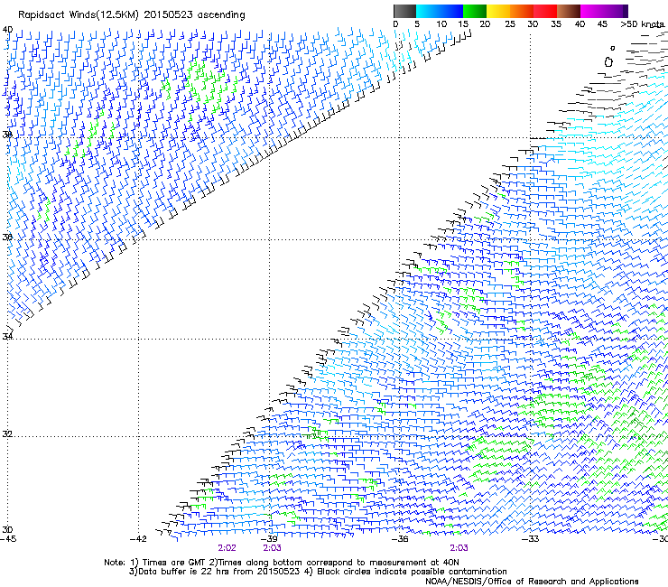The width and height of the screenshot is (668, 587).
Task: Click the 'Times are GMT' note line
Action: coord(282,563)
